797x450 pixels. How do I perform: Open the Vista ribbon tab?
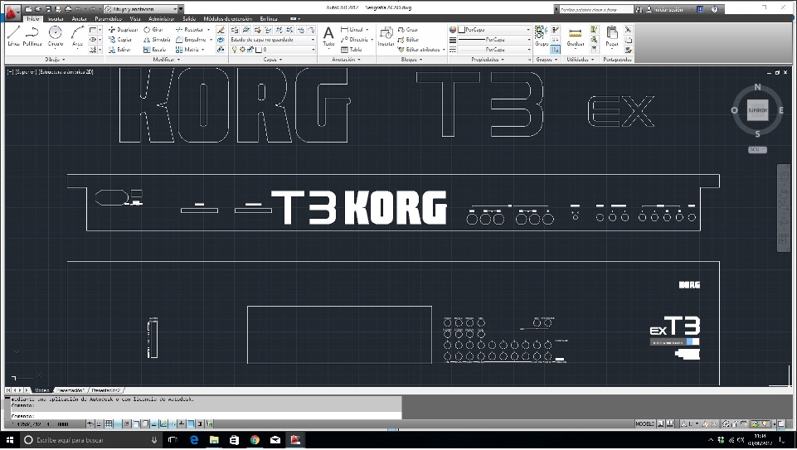[x=134, y=19]
